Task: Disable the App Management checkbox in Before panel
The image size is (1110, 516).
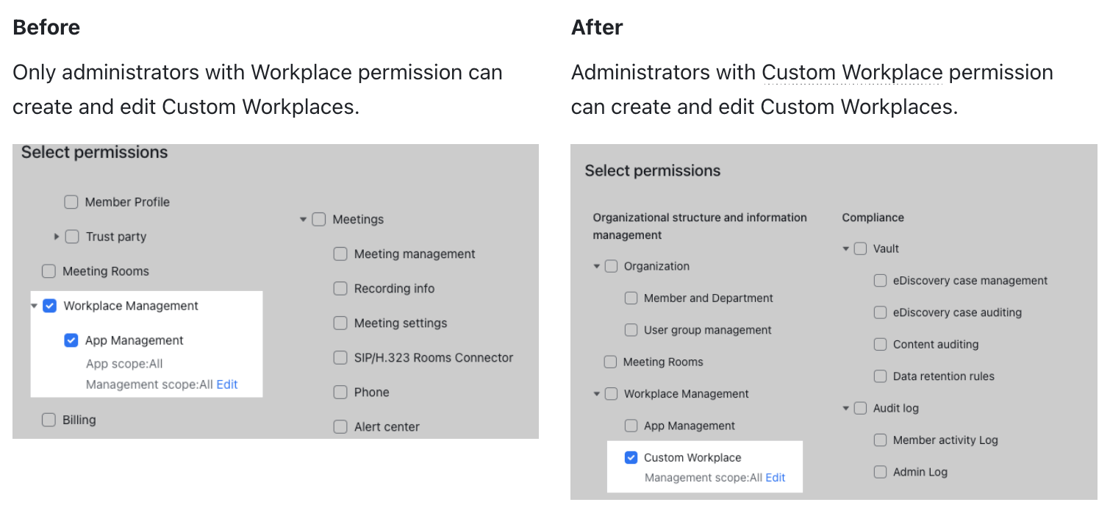Action: click(71, 340)
